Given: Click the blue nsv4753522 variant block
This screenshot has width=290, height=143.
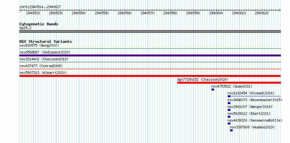Looking at the screenshot, I should pos(213,89).
